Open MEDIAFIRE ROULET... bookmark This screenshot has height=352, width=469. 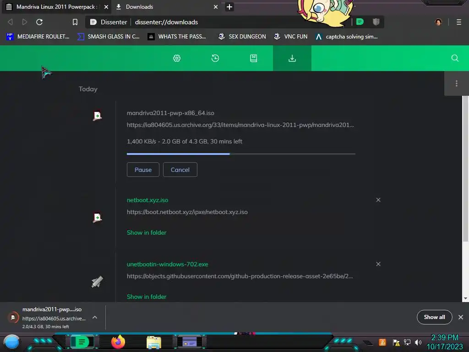click(38, 37)
